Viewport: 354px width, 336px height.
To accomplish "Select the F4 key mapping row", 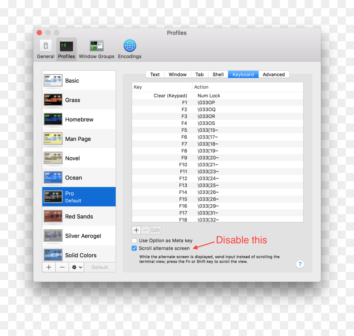I will [218, 123].
